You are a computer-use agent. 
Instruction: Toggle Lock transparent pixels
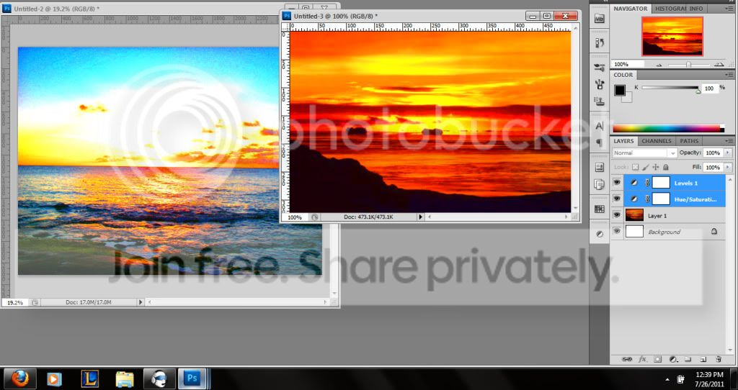tap(636, 167)
